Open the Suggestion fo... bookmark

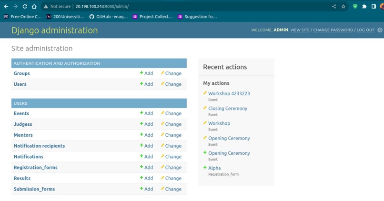[x=197, y=17]
